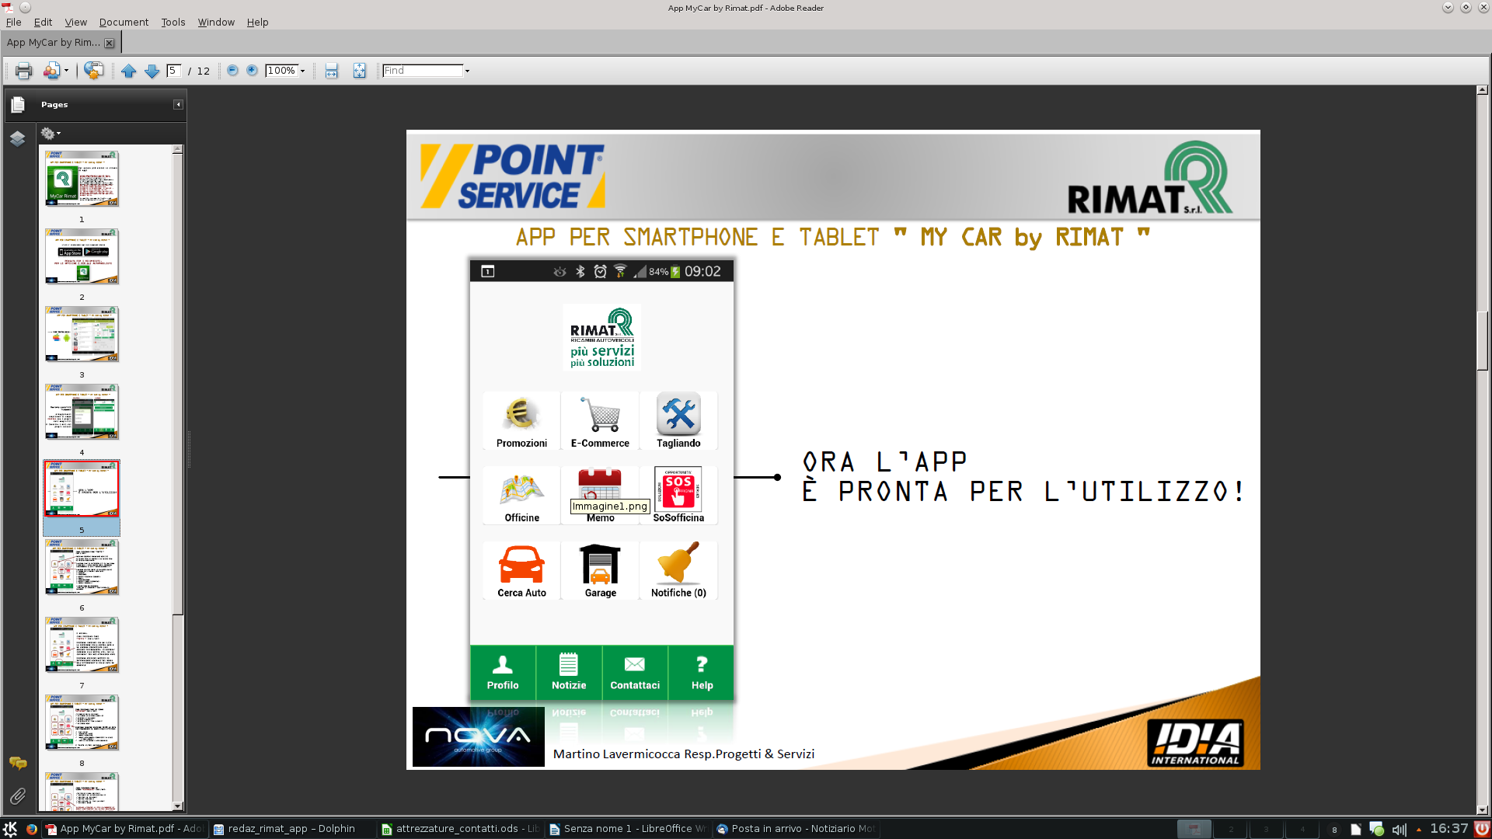Open the Pages panel gear options menu
This screenshot has height=839, width=1492.
point(51,134)
